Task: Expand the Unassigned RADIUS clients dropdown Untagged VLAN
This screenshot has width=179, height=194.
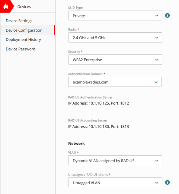Action: pyautogui.click(x=115, y=183)
